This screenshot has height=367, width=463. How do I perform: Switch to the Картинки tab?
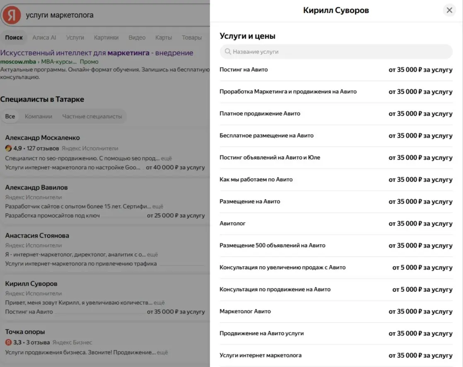[x=106, y=37]
